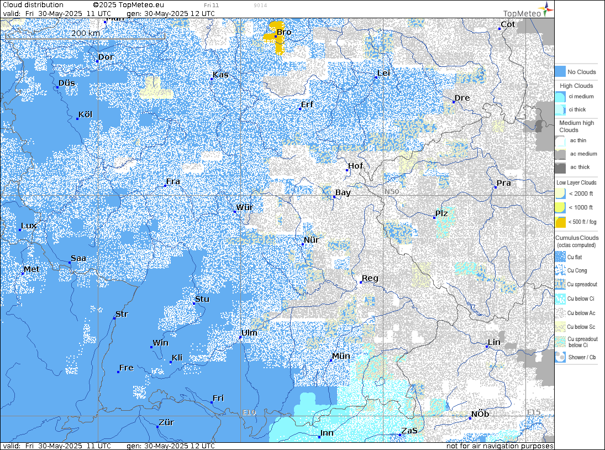
Task: Click the ac thick legend swatch
Action: point(560,168)
